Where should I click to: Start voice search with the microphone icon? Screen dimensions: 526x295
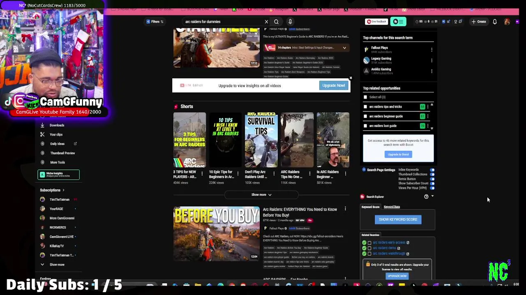pyautogui.click(x=290, y=22)
